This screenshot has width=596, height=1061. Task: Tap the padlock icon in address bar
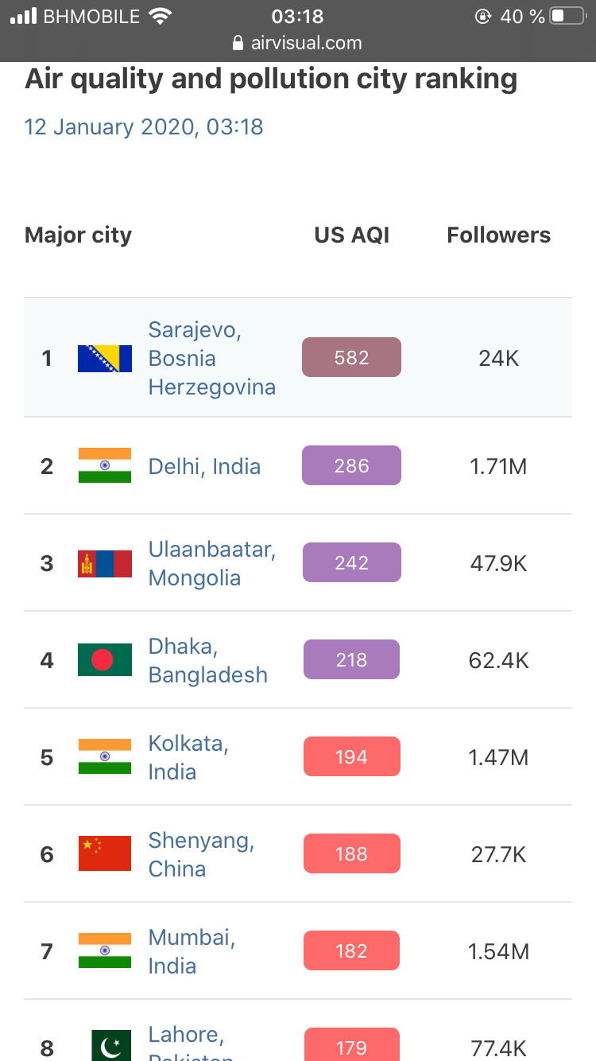coord(238,43)
